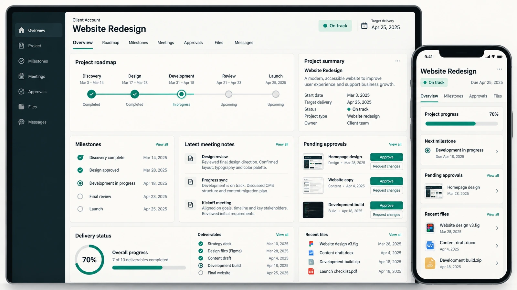
Task: Open Overview via sidebar home icon
Action: tap(21, 30)
